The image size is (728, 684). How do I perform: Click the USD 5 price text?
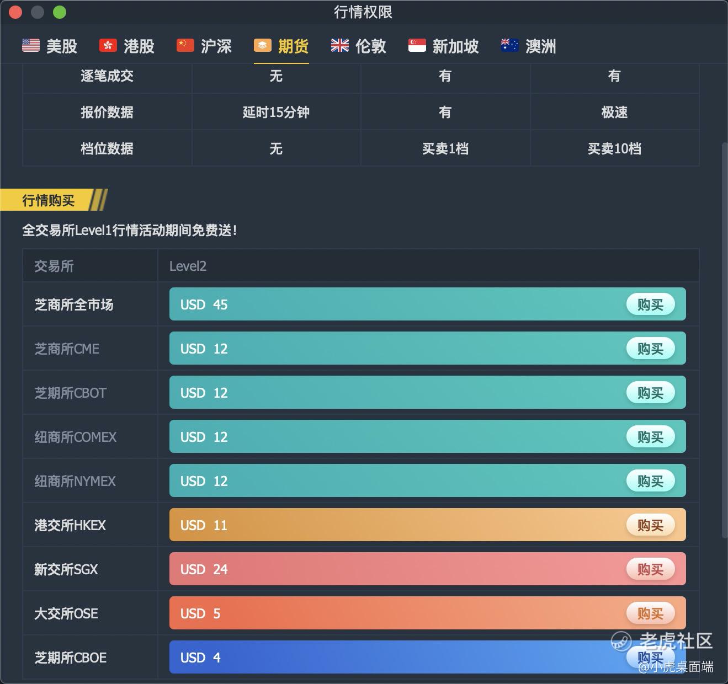200,613
